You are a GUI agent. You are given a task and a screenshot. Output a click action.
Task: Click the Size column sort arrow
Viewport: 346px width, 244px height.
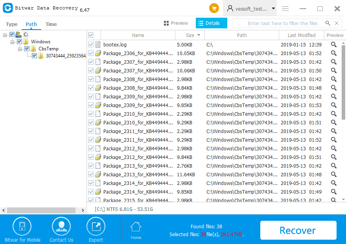199,35
